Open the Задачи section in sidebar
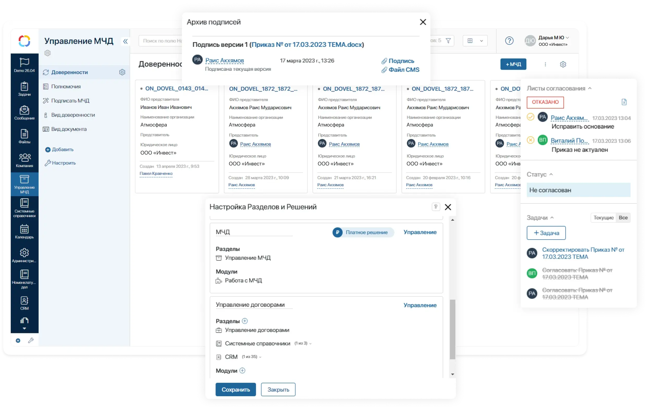648x409 pixels. tap(24, 89)
